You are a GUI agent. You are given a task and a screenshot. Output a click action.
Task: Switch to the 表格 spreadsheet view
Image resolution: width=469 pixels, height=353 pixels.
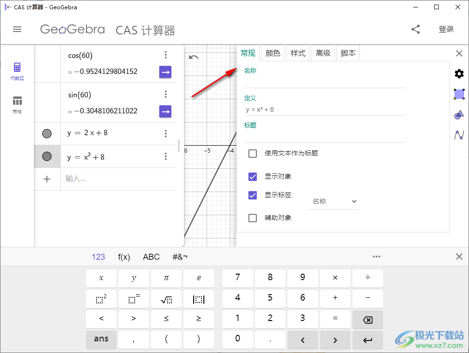tap(17, 103)
